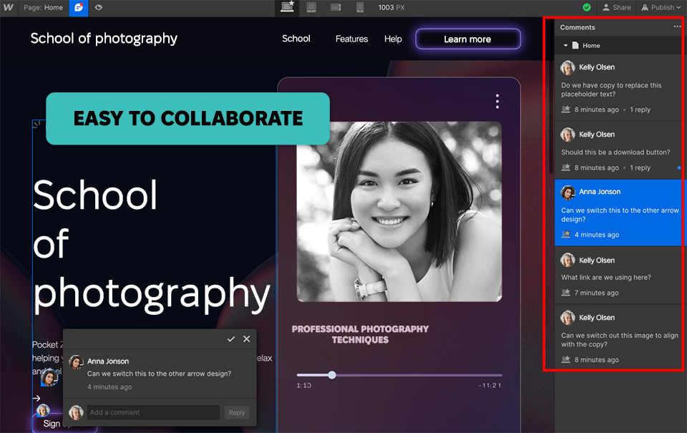Viewport: 687px width, 433px height.
Task: Open the Share dialog
Action: 616,7
